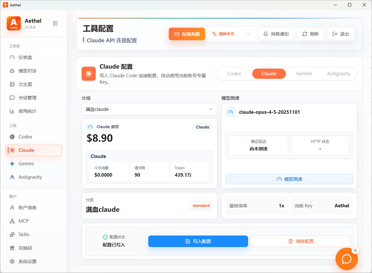Open the 分组 满血claude dropdown
The height and width of the screenshot is (273, 372).
[x=150, y=109]
